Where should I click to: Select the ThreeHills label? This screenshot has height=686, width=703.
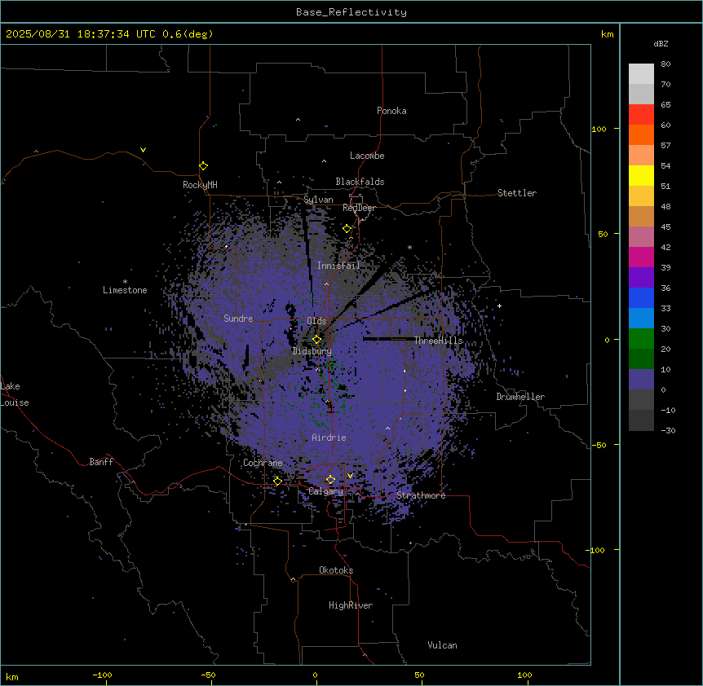coord(439,341)
